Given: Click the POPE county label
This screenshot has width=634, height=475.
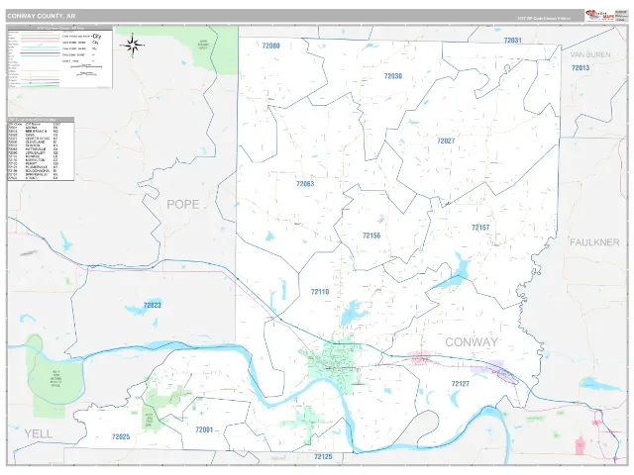Looking at the screenshot, I should click(x=183, y=205).
